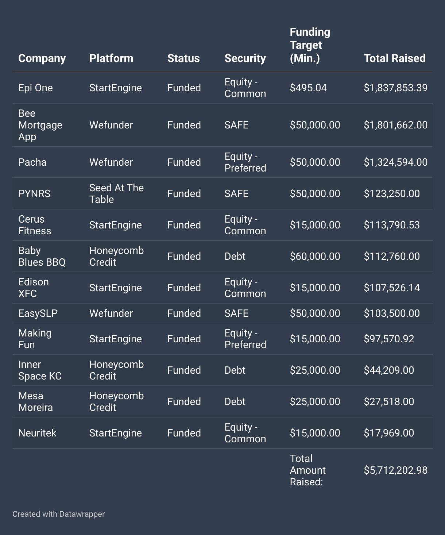
Task: Click the Platform column header
Action: pos(111,58)
